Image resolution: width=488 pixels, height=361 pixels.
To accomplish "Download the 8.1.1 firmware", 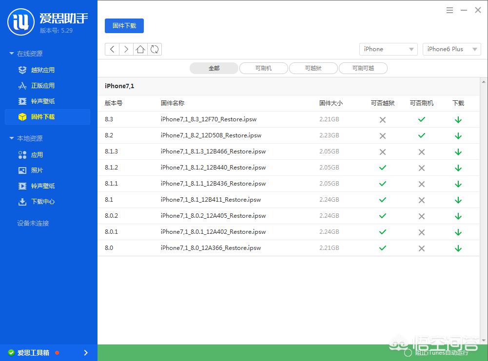I will click(x=458, y=184).
